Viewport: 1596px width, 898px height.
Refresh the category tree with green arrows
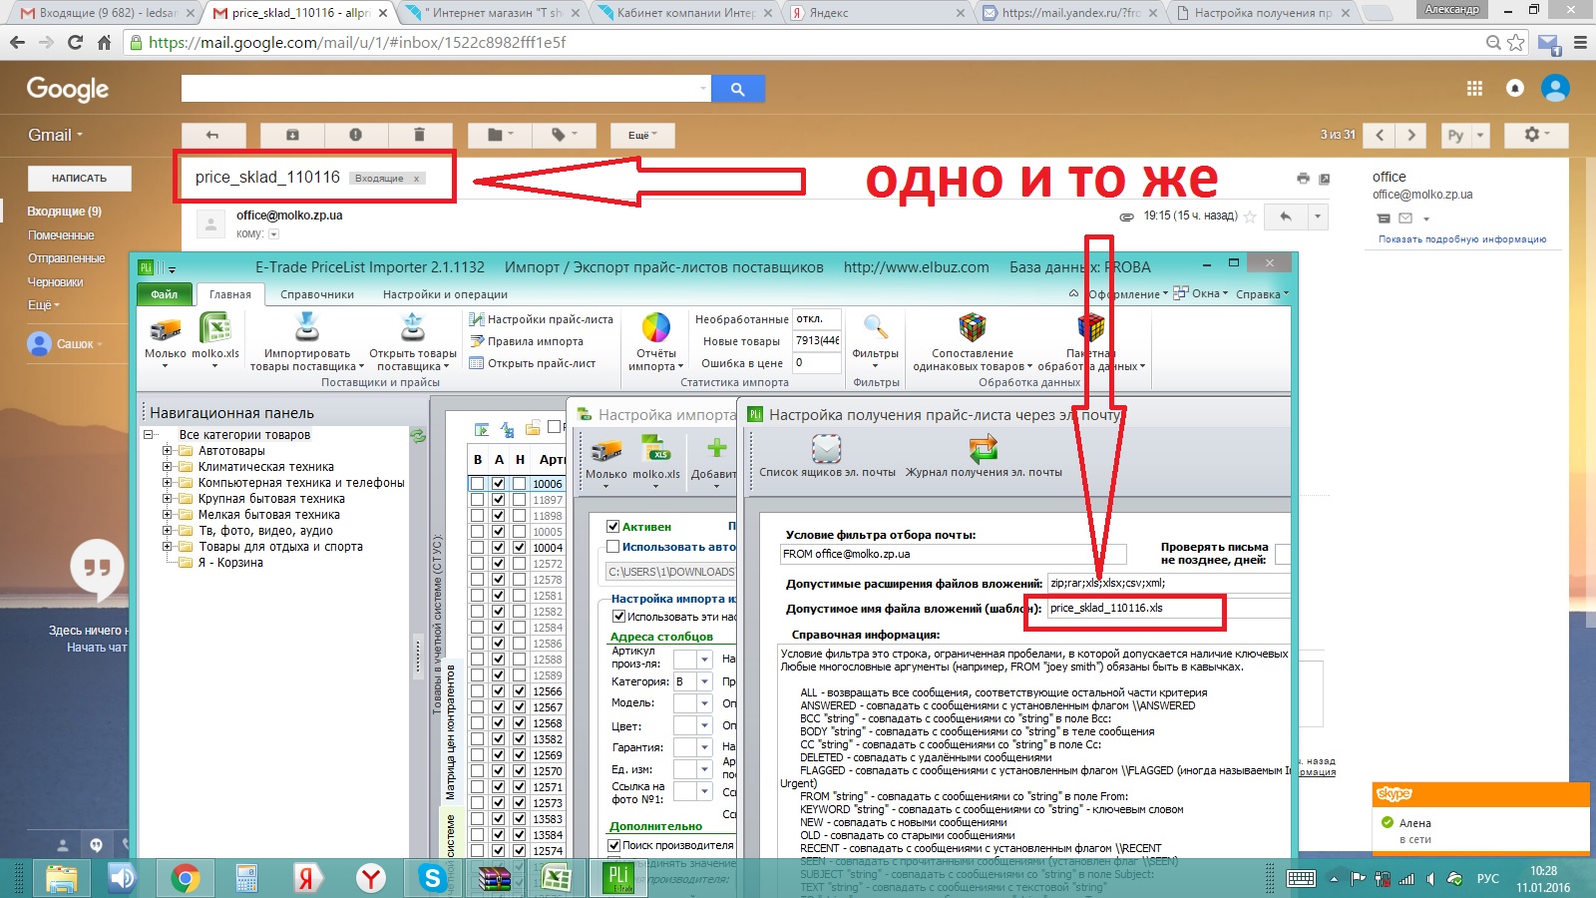(x=418, y=435)
